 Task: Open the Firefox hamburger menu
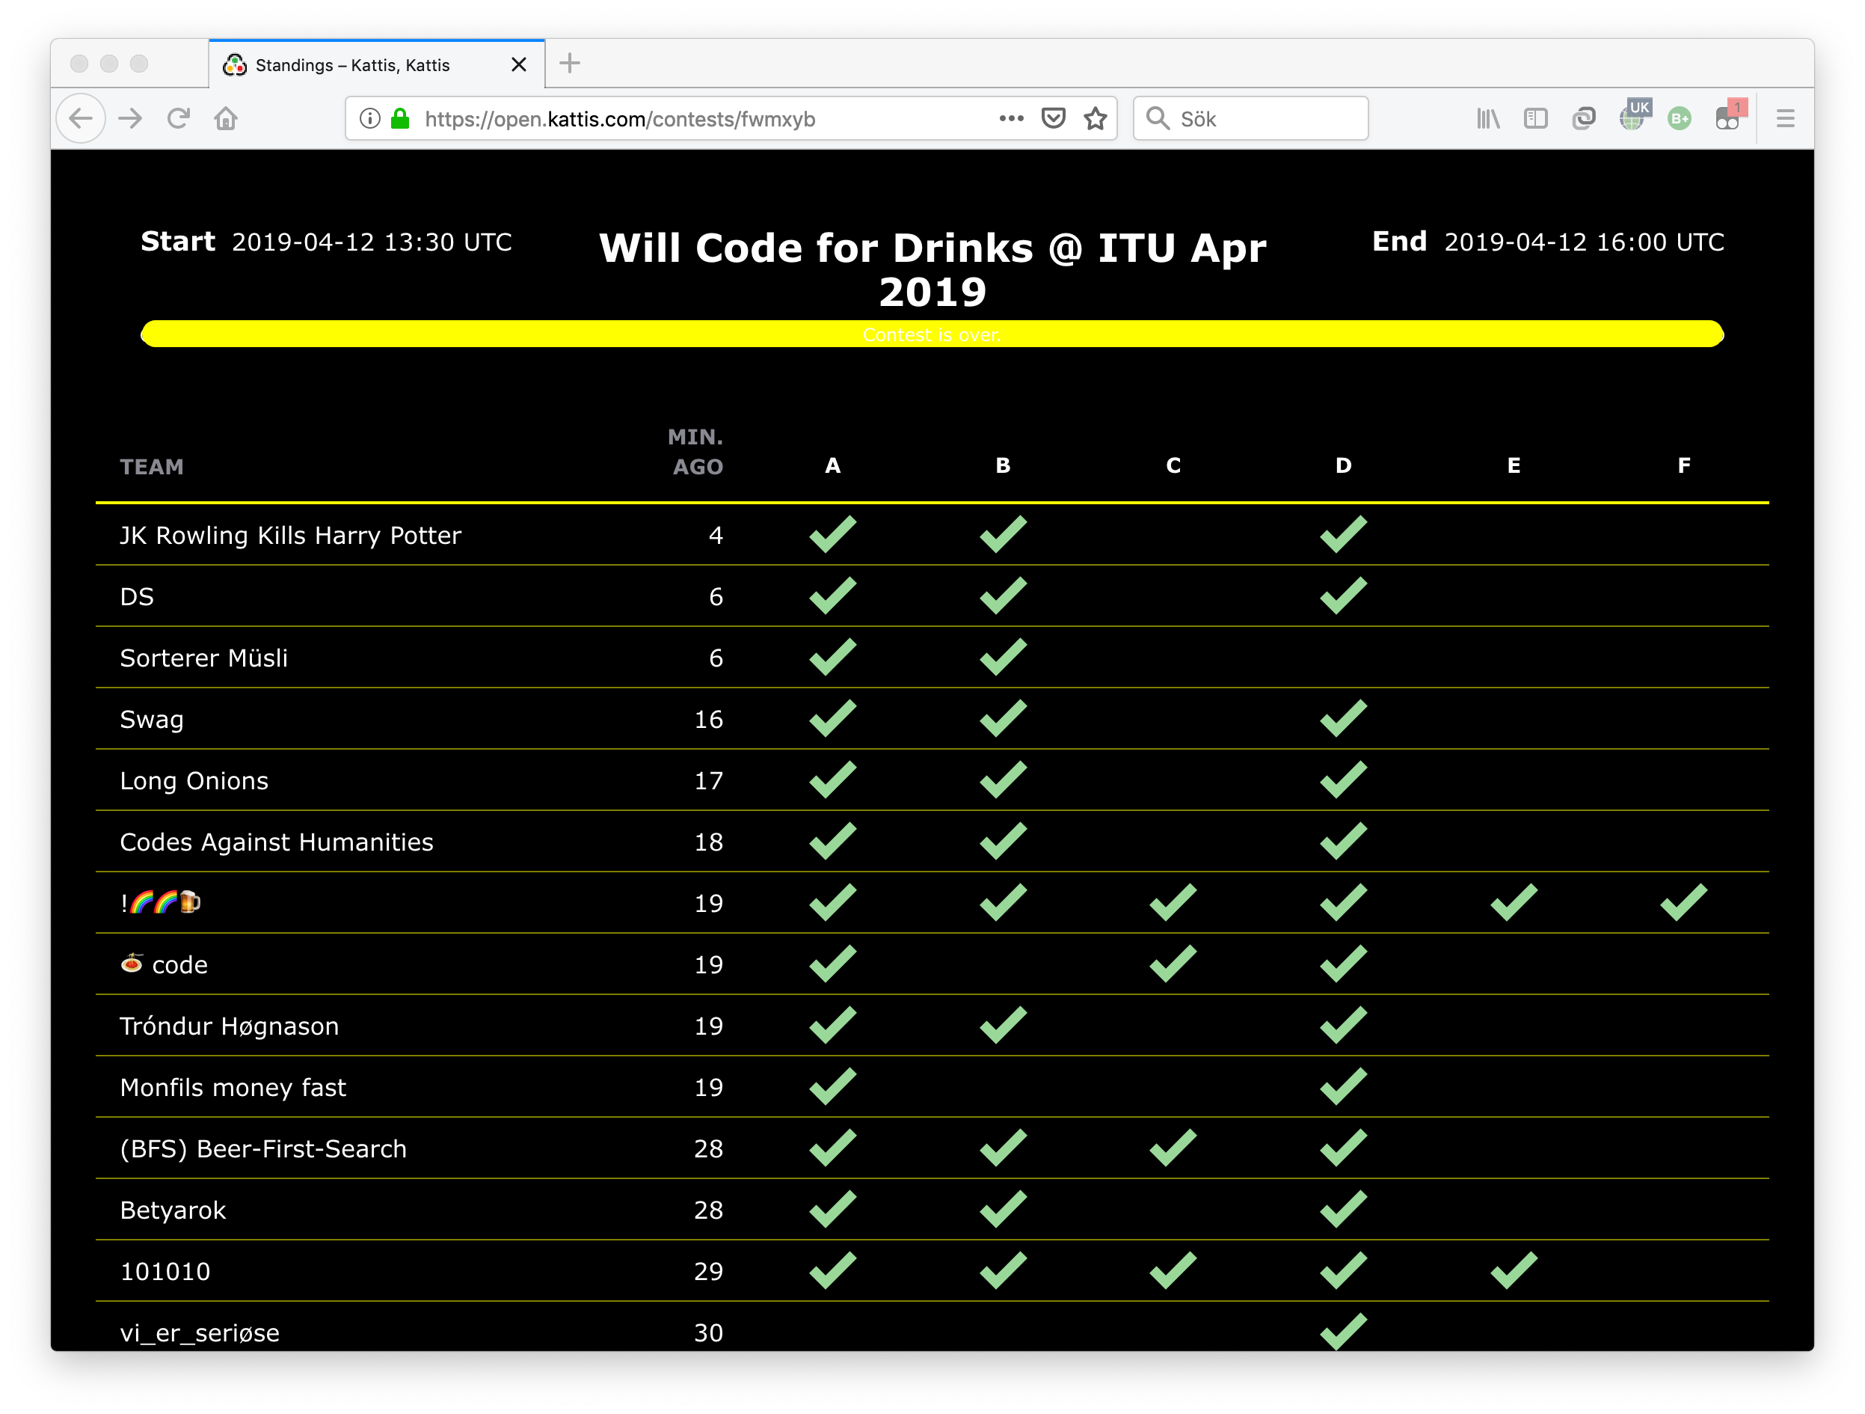click(1785, 119)
